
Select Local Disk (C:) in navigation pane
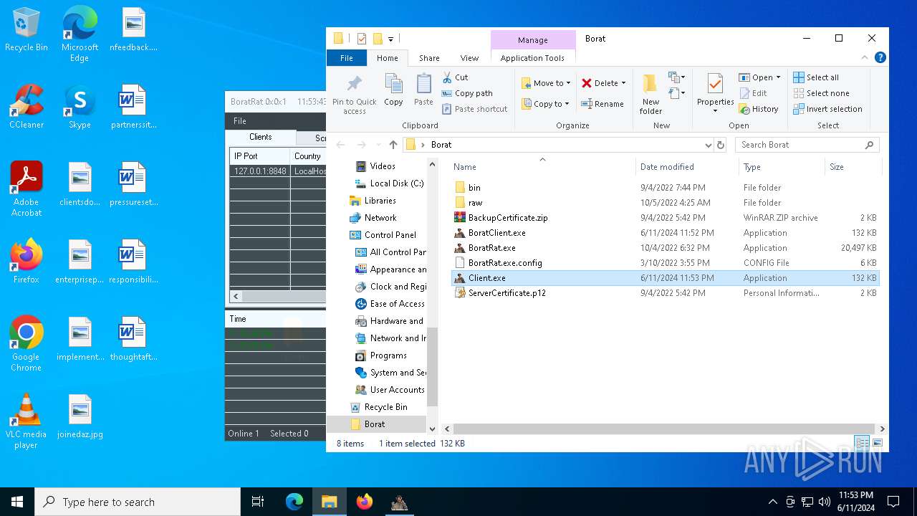coord(397,183)
